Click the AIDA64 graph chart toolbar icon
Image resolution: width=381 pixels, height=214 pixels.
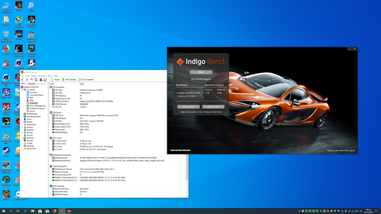point(46,80)
